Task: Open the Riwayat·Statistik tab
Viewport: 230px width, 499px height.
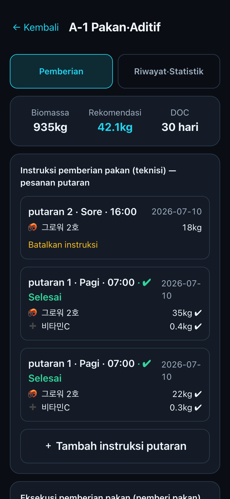Action: click(x=169, y=71)
